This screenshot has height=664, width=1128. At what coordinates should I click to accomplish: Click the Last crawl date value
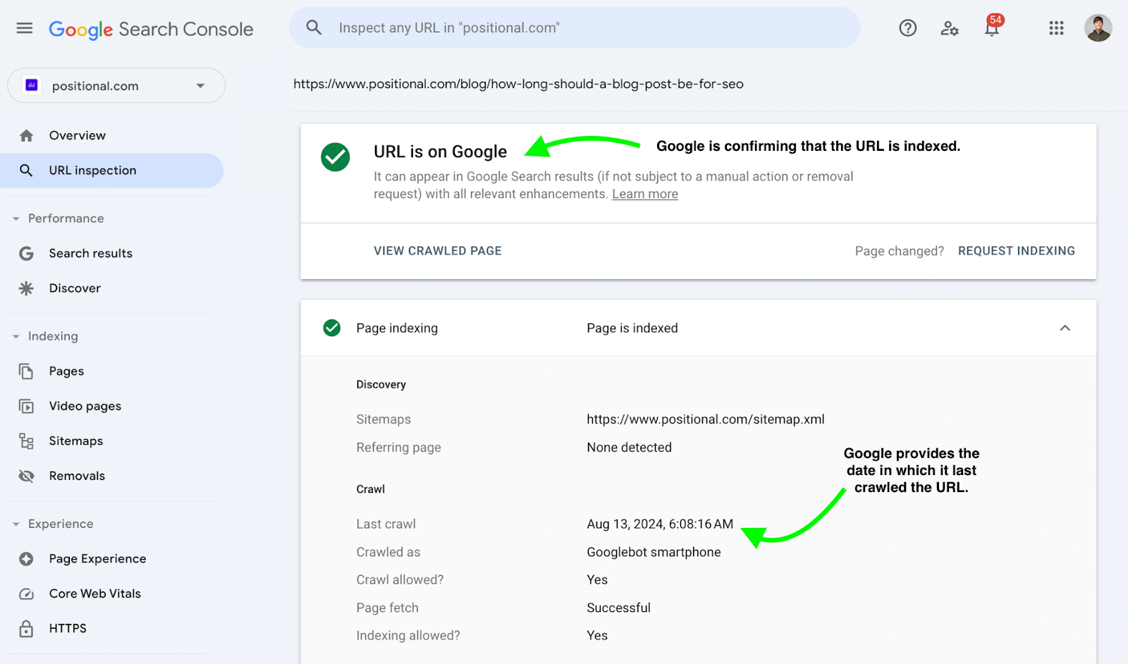pyautogui.click(x=660, y=524)
